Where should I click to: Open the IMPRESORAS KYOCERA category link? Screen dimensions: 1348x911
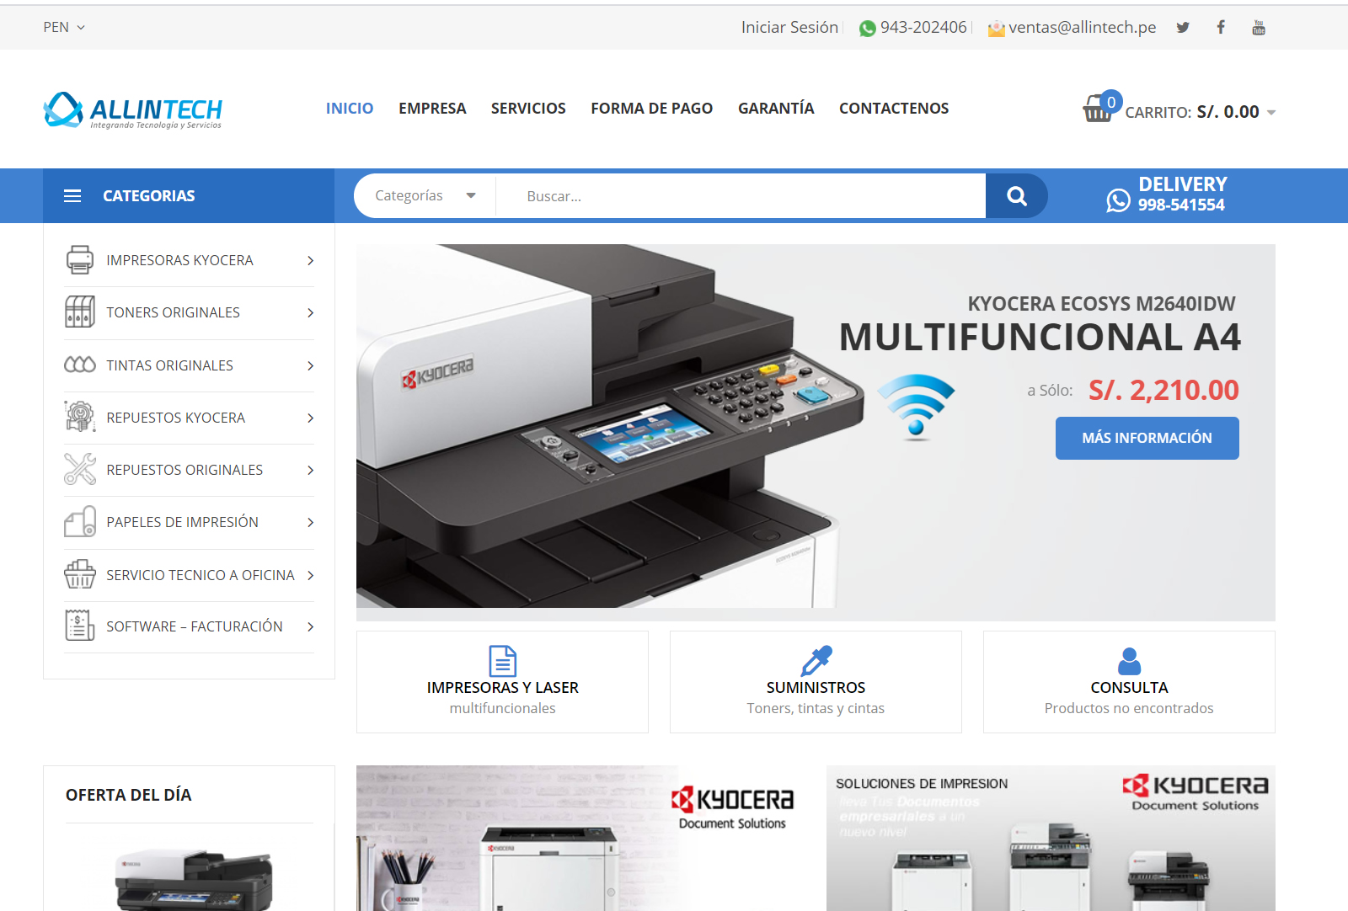click(179, 261)
